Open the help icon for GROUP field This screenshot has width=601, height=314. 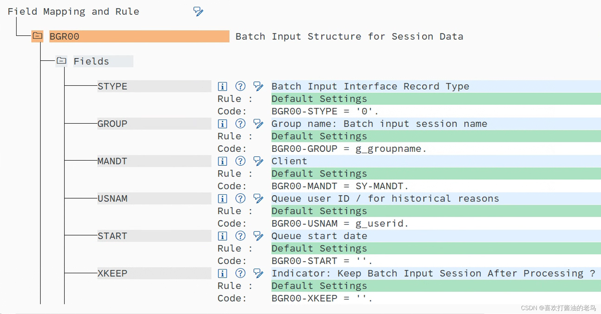click(x=240, y=124)
